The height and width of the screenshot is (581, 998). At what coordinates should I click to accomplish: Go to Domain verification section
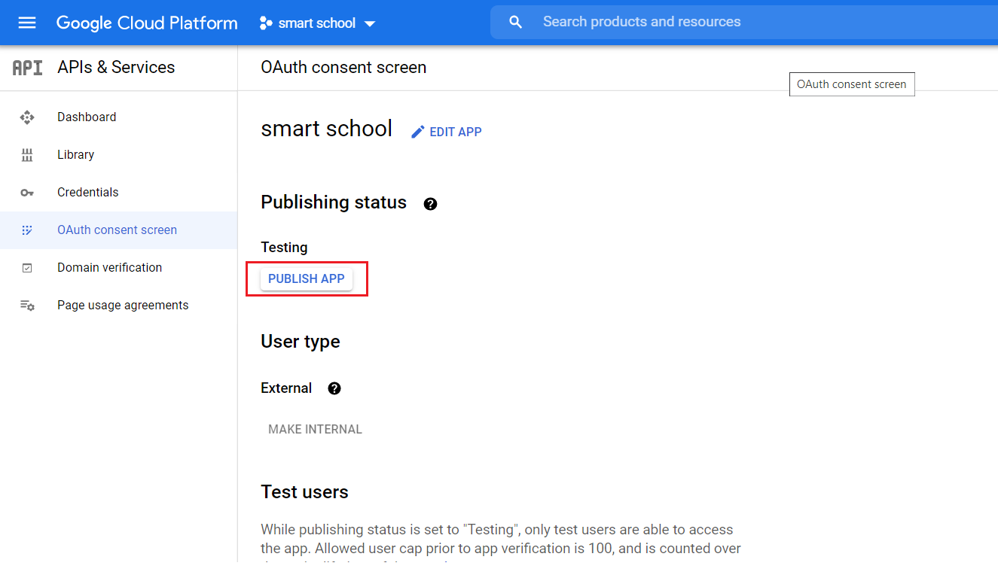point(109,267)
